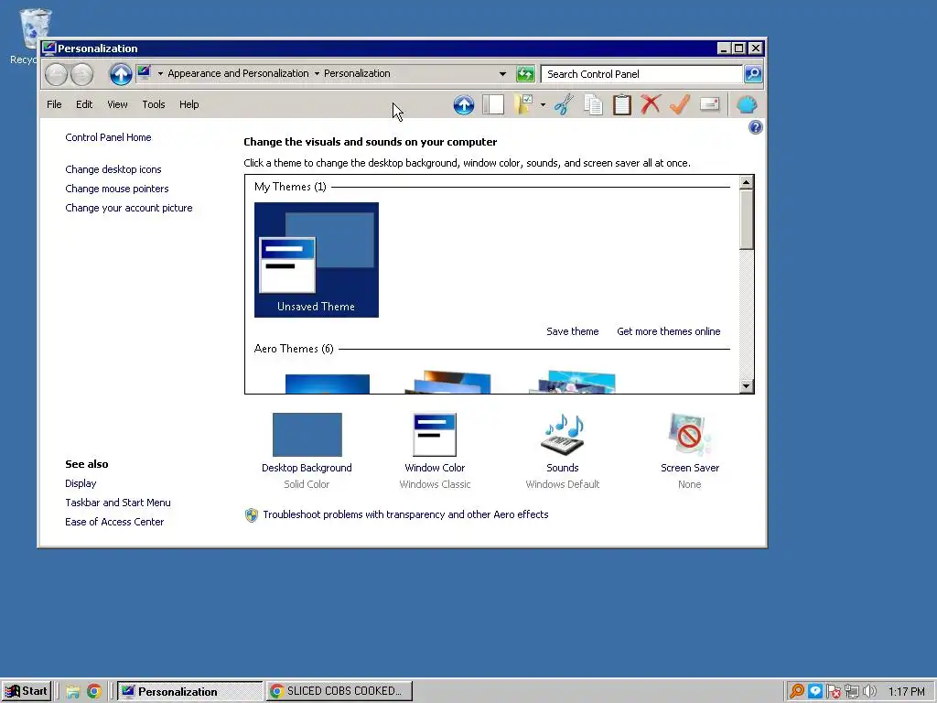Click the green Refresh button beside the address bar

525,74
